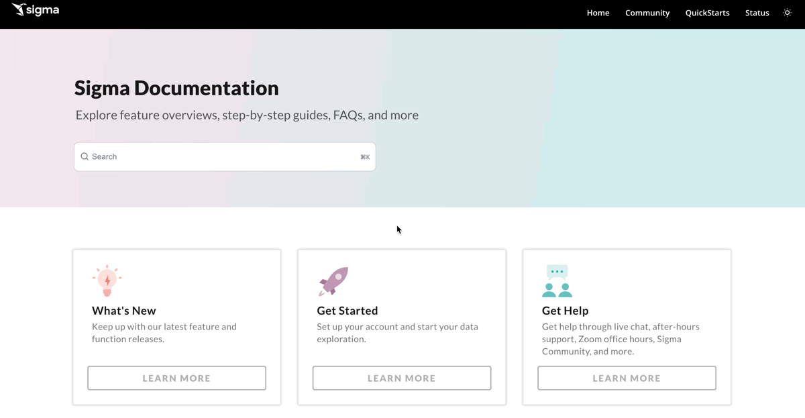Select the Get Started card heading
Screen dimensions: 805x418
(x=347, y=311)
